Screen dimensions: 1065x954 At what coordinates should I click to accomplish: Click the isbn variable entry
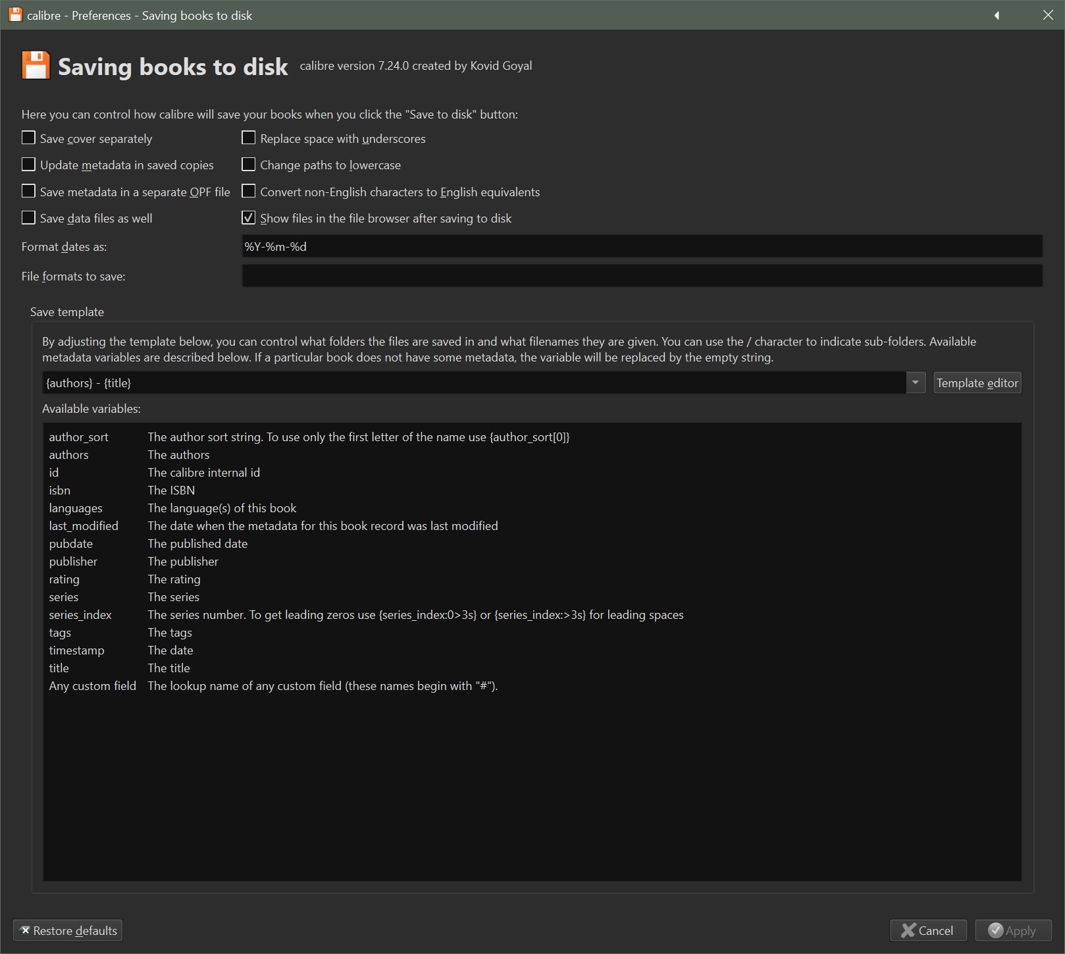pyautogui.click(x=60, y=490)
